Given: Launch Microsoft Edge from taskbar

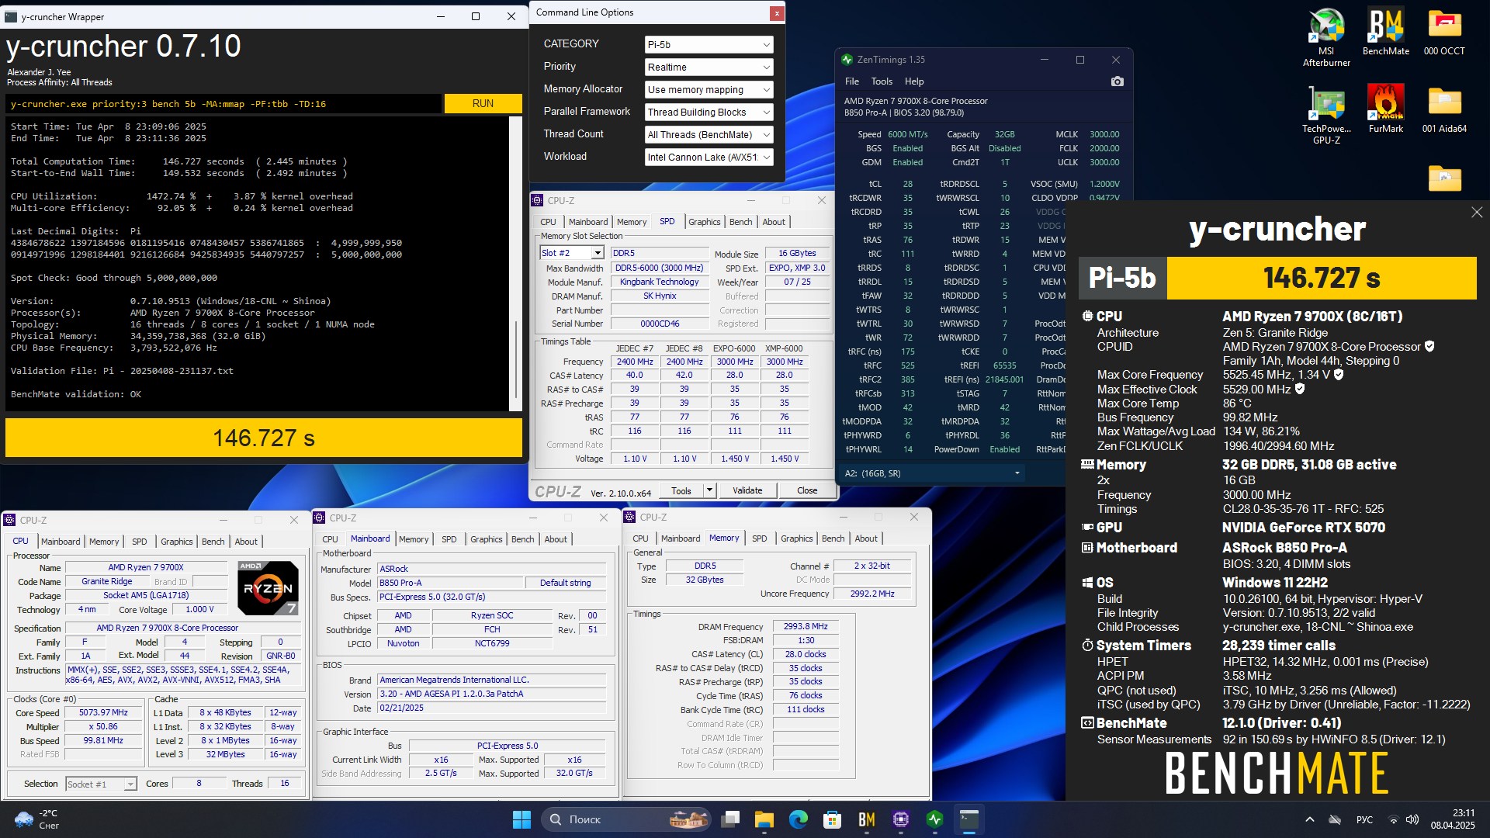Looking at the screenshot, I should 799,819.
